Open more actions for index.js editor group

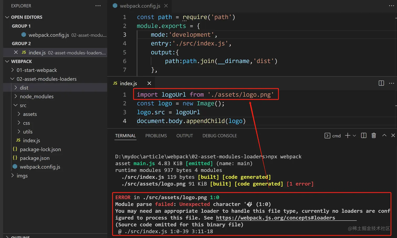[x=391, y=83]
